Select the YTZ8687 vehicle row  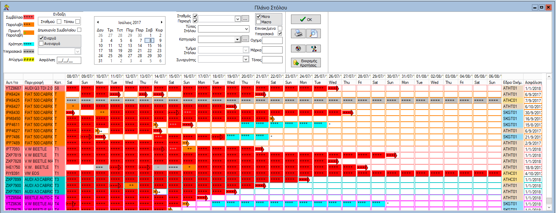[14, 88]
